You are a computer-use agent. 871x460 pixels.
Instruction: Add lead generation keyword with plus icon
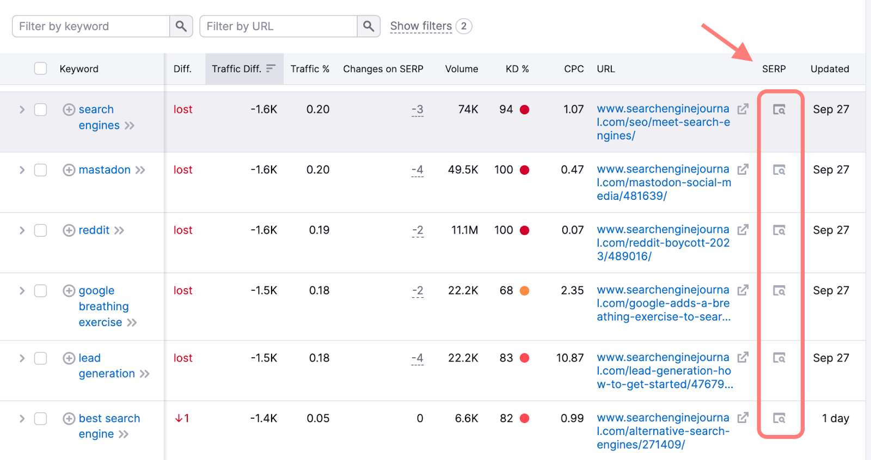(69, 358)
